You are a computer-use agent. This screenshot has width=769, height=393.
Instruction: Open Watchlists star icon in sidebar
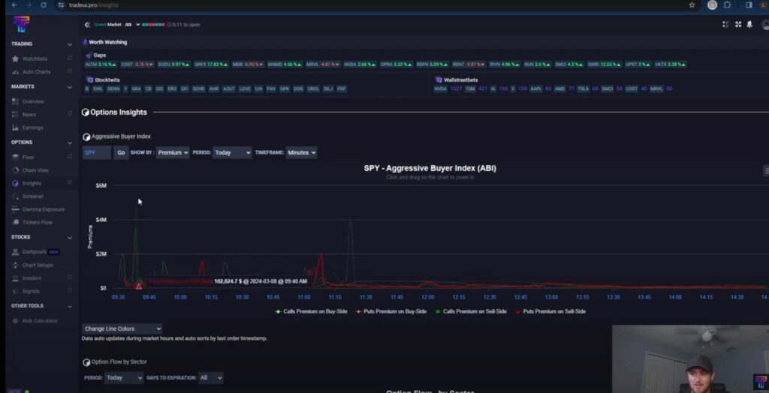(15, 58)
